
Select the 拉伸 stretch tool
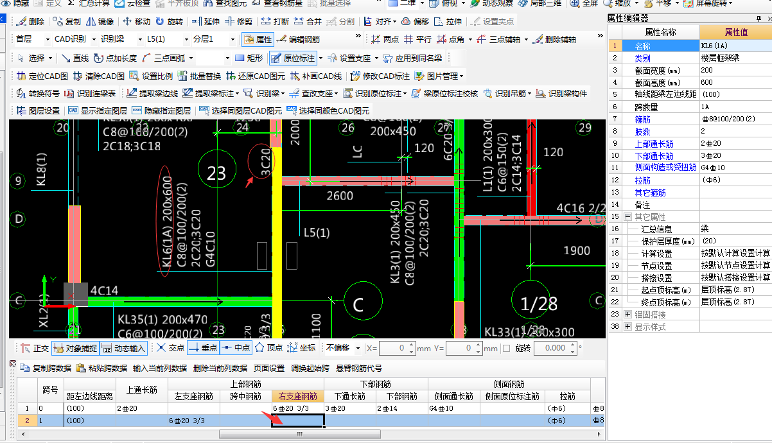pos(448,21)
